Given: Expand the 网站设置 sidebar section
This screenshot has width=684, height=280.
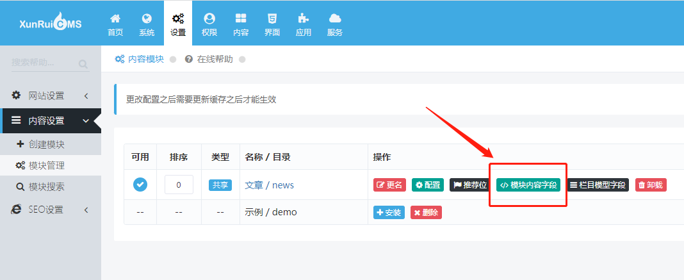Looking at the screenshot, I should point(51,95).
